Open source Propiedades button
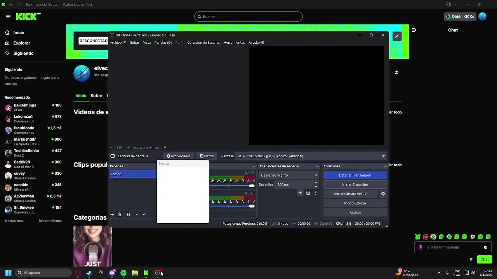Screen dimensions: 497x279 [x=179, y=156]
